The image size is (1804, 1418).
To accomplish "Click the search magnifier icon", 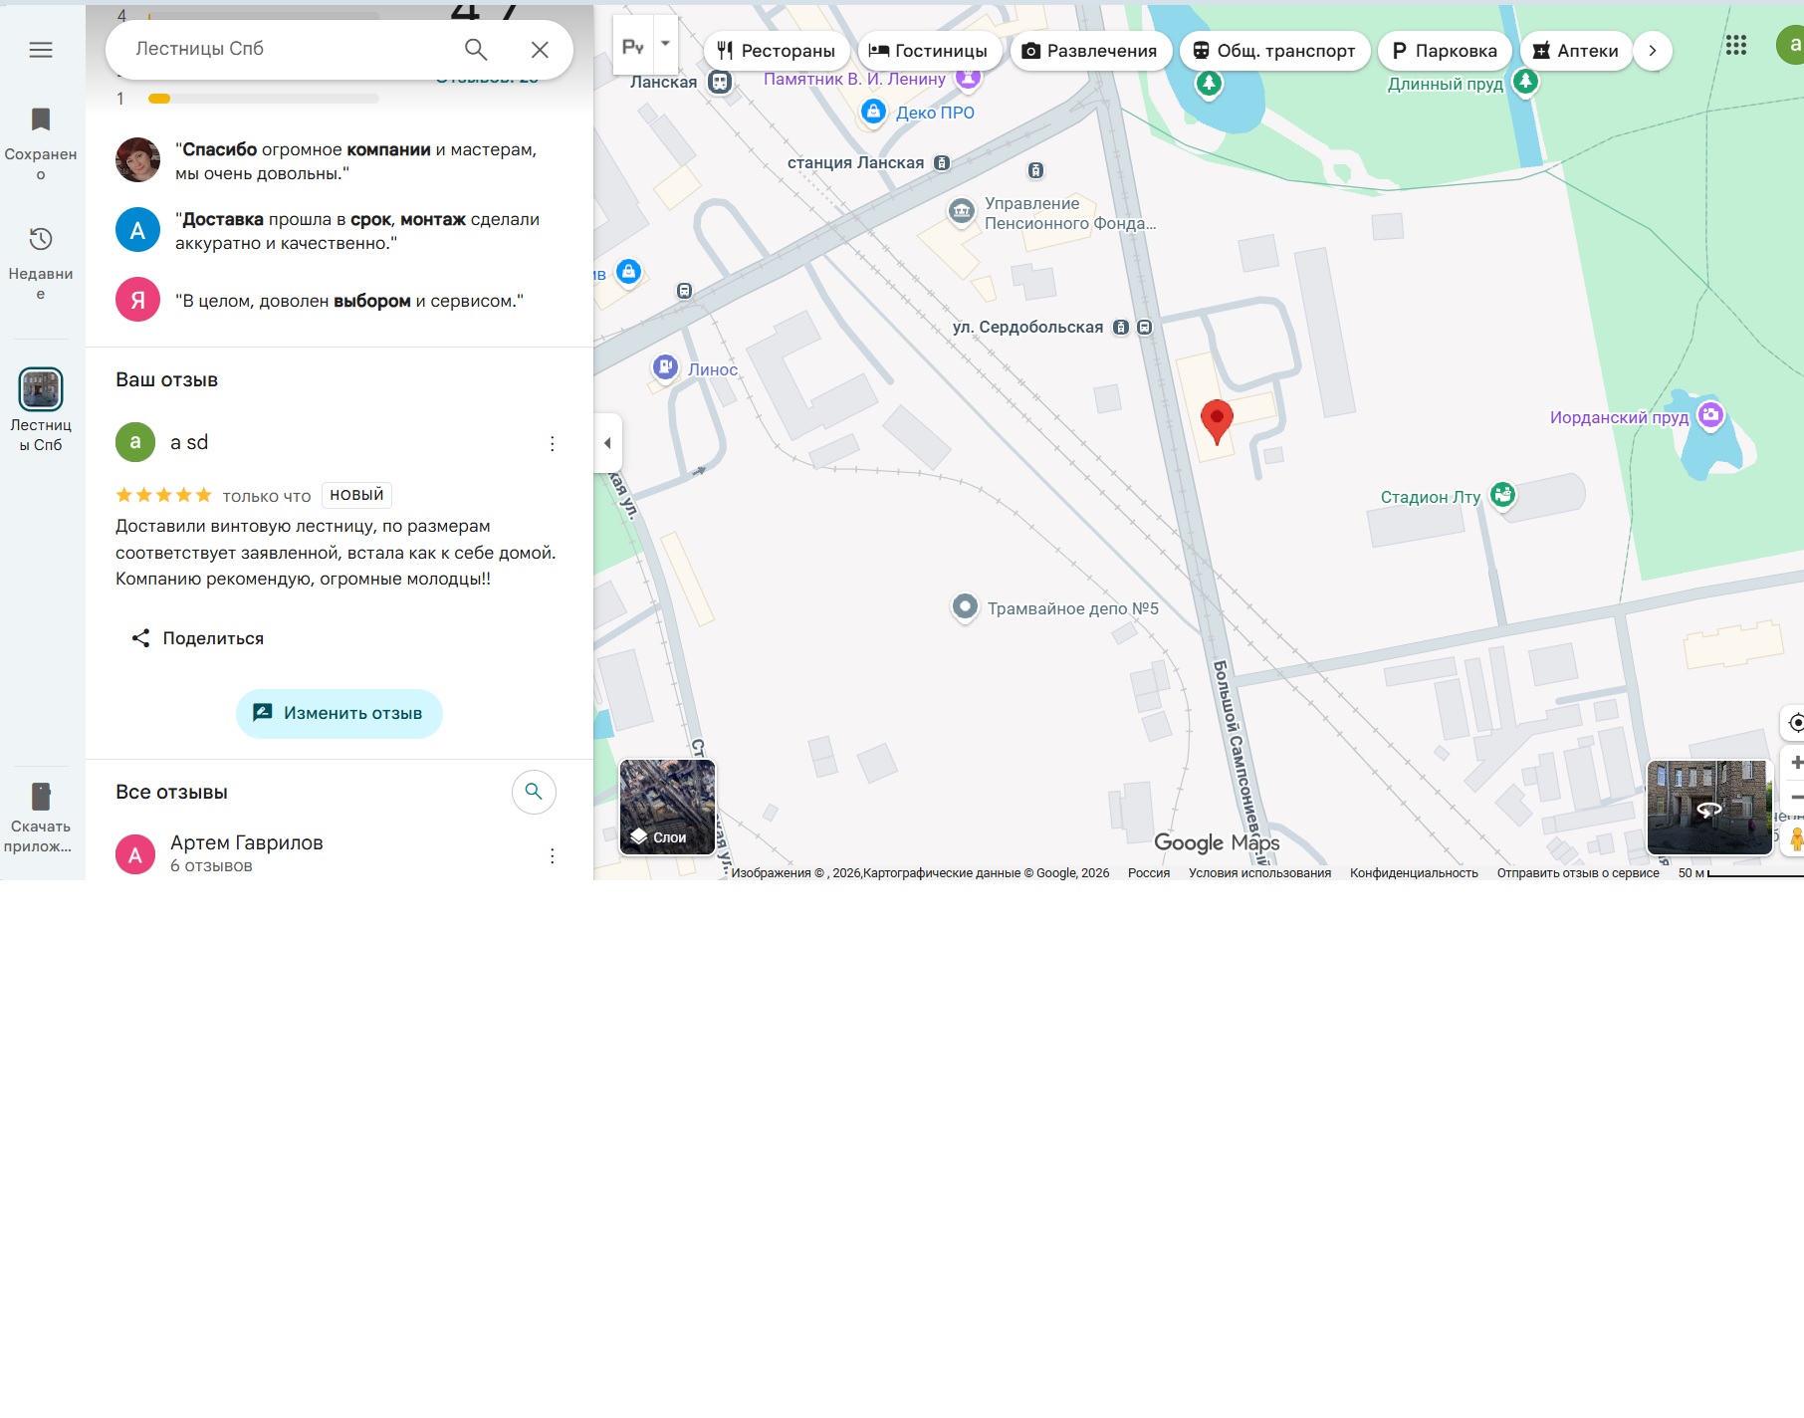I will (x=476, y=50).
